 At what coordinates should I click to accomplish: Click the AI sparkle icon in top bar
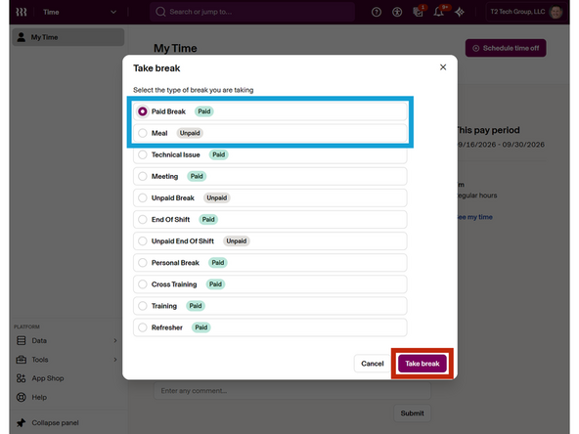[x=460, y=12]
